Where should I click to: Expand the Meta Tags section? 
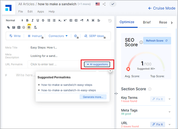click(x=169, y=112)
